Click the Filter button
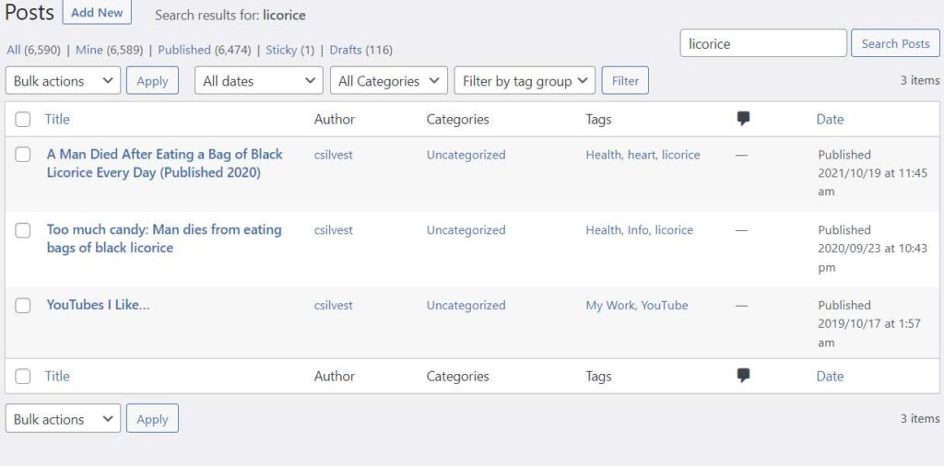The width and height of the screenshot is (944, 466). (625, 81)
